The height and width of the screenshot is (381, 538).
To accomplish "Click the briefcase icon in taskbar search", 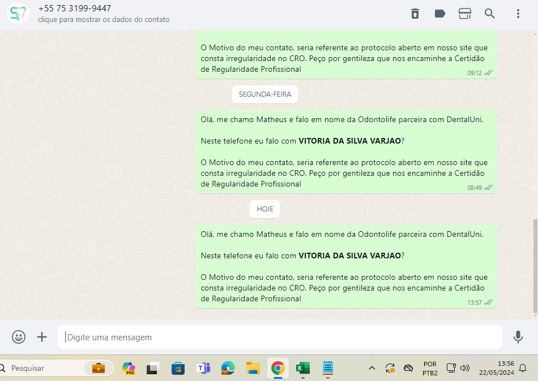I will point(99,368).
